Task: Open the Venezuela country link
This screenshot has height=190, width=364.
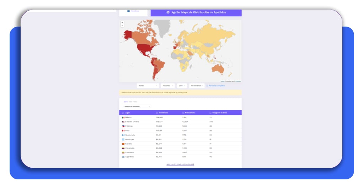Action: 130,148
